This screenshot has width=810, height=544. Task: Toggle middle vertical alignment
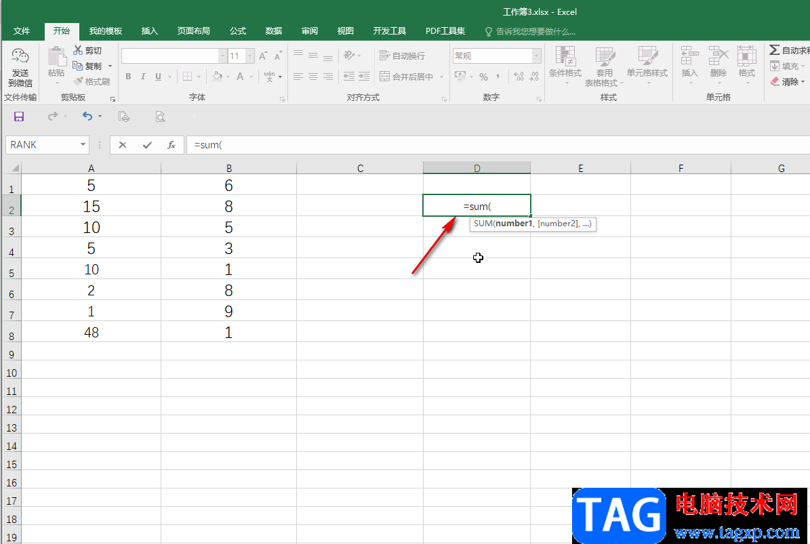313,55
